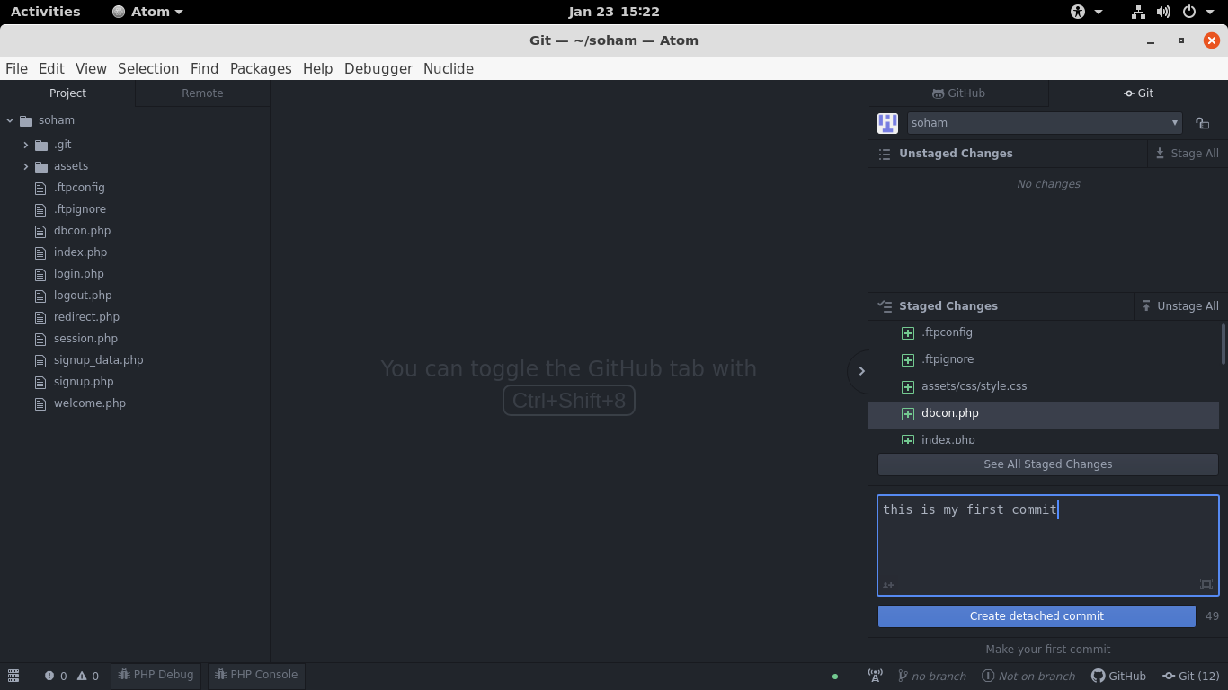Open the network connection indicator in top bar

tap(1138, 12)
